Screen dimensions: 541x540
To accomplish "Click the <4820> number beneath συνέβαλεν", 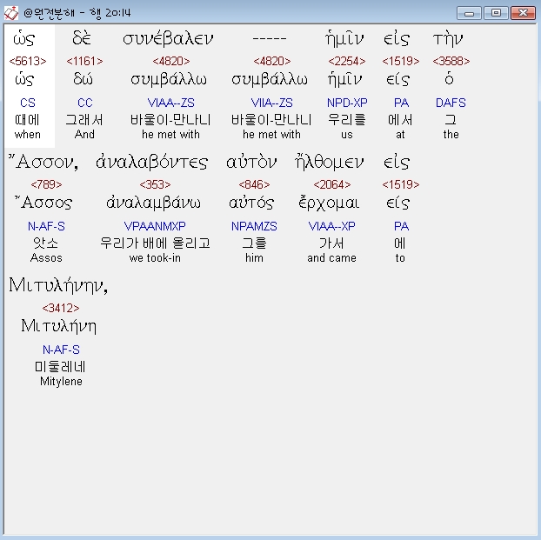I will [171, 61].
